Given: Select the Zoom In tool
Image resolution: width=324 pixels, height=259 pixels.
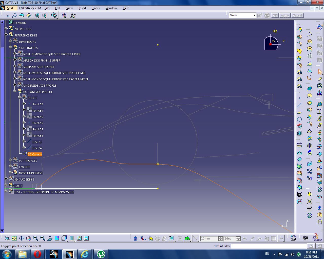Looking at the screenshot, I should pyautogui.click(x=36, y=238).
